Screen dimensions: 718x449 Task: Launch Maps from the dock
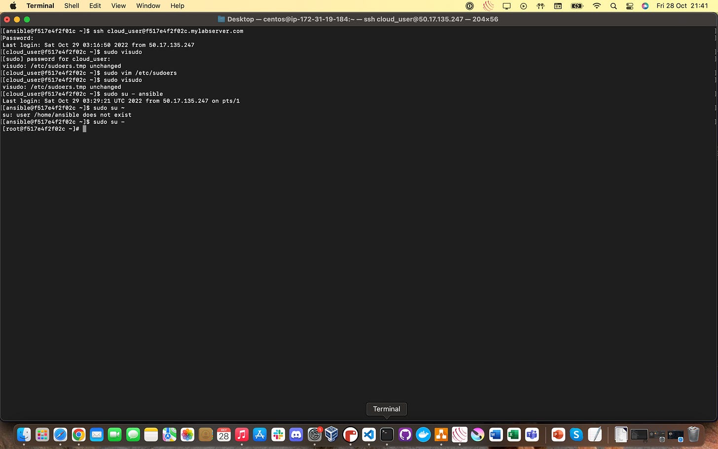pos(169,435)
